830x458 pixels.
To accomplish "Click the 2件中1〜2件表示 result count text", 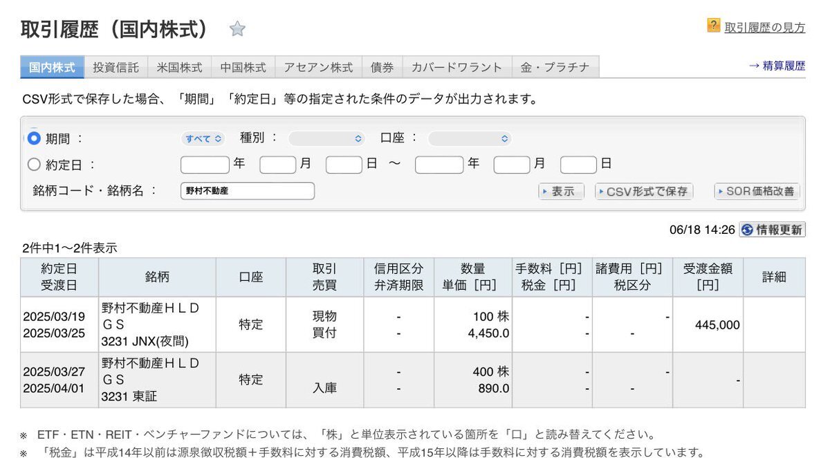I will tap(69, 248).
